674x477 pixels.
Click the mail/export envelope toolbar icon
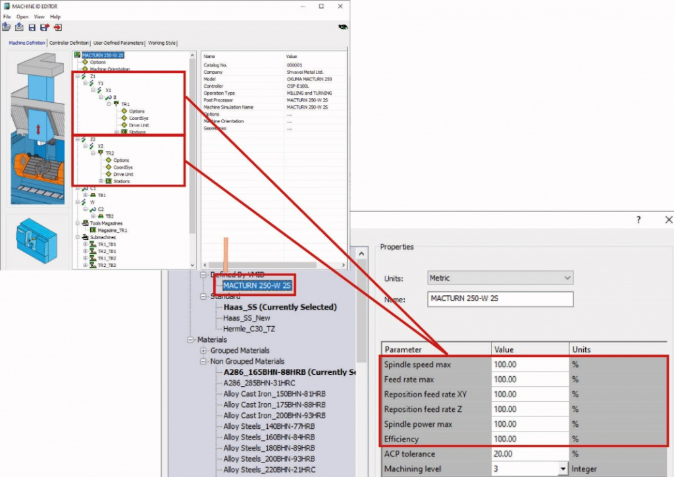[x=19, y=27]
